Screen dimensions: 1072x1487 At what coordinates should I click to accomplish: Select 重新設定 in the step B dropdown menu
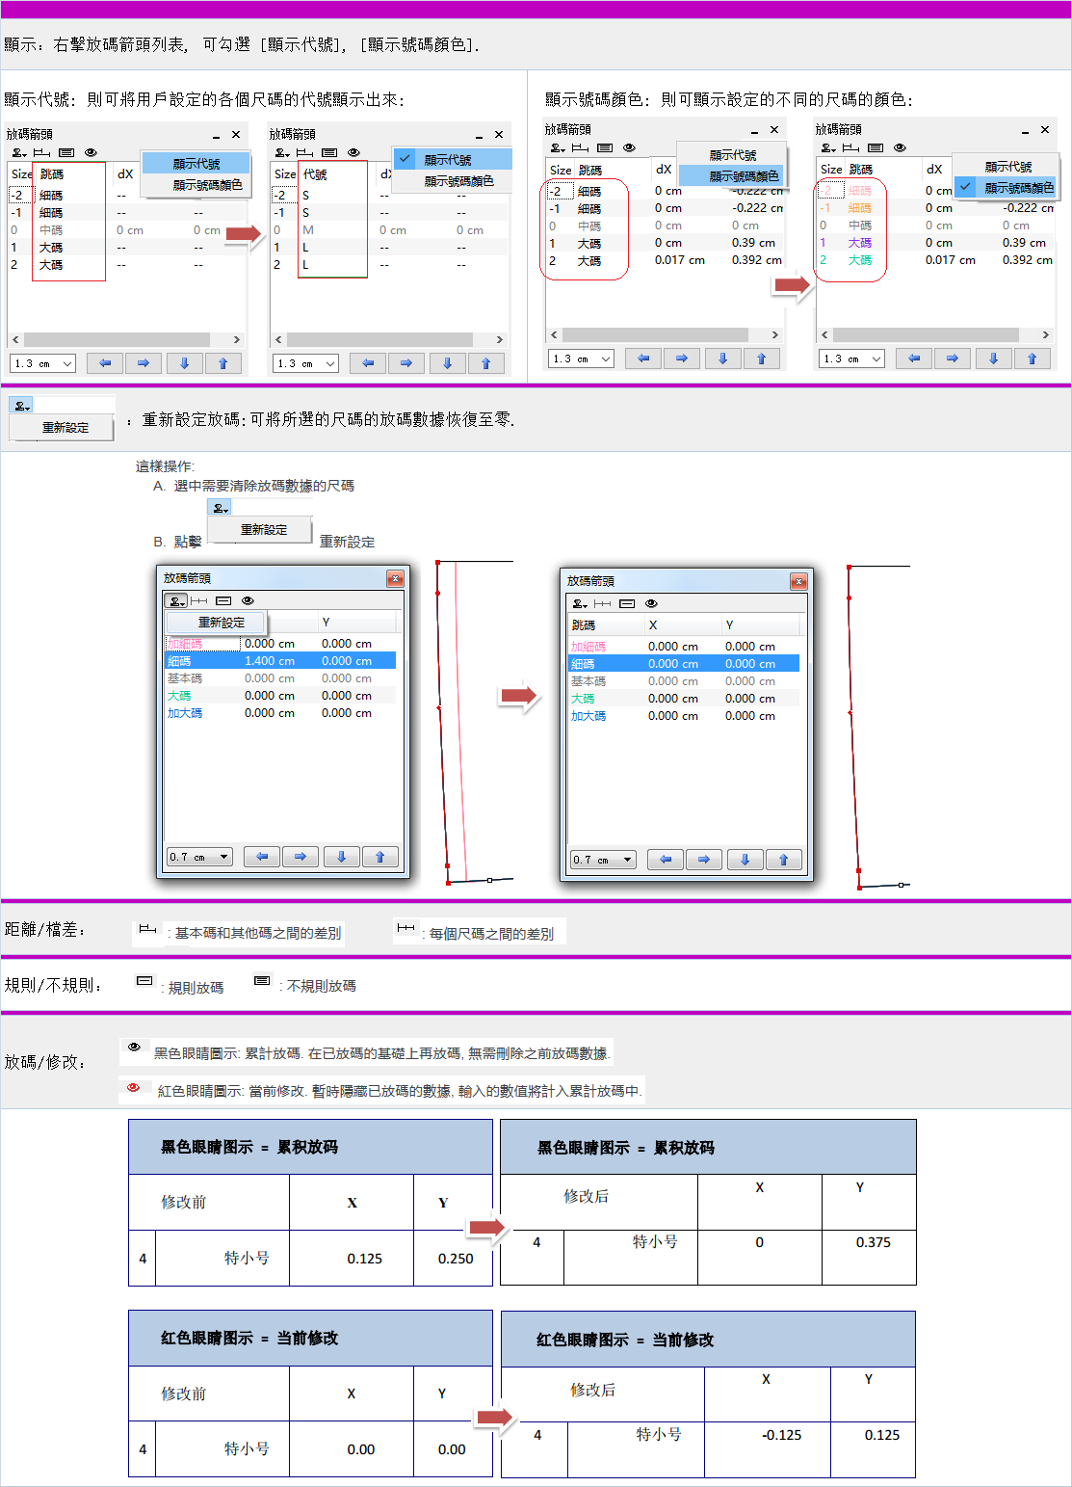(x=263, y=530)
